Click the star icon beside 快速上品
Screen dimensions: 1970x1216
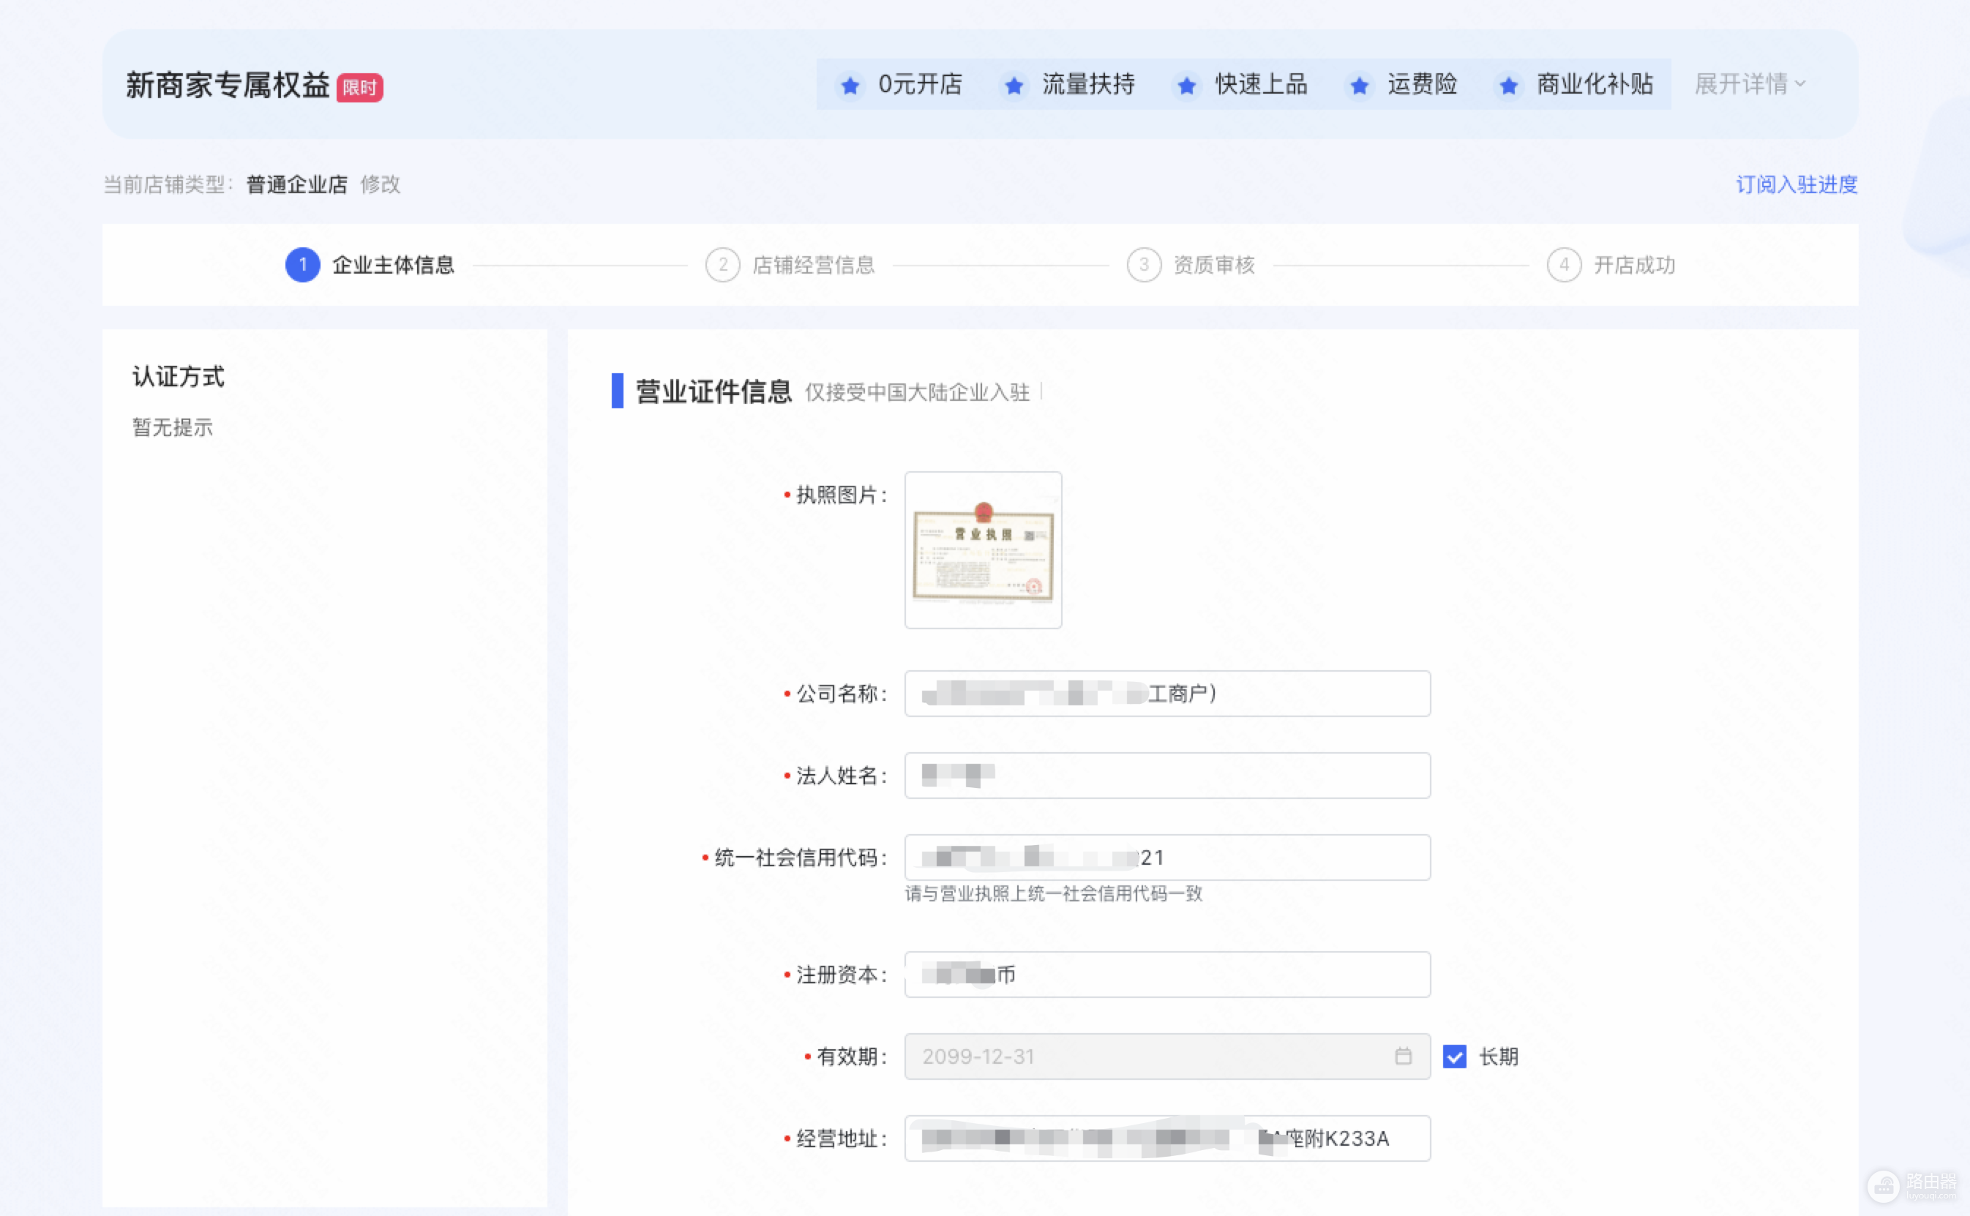coord(1186,86)
